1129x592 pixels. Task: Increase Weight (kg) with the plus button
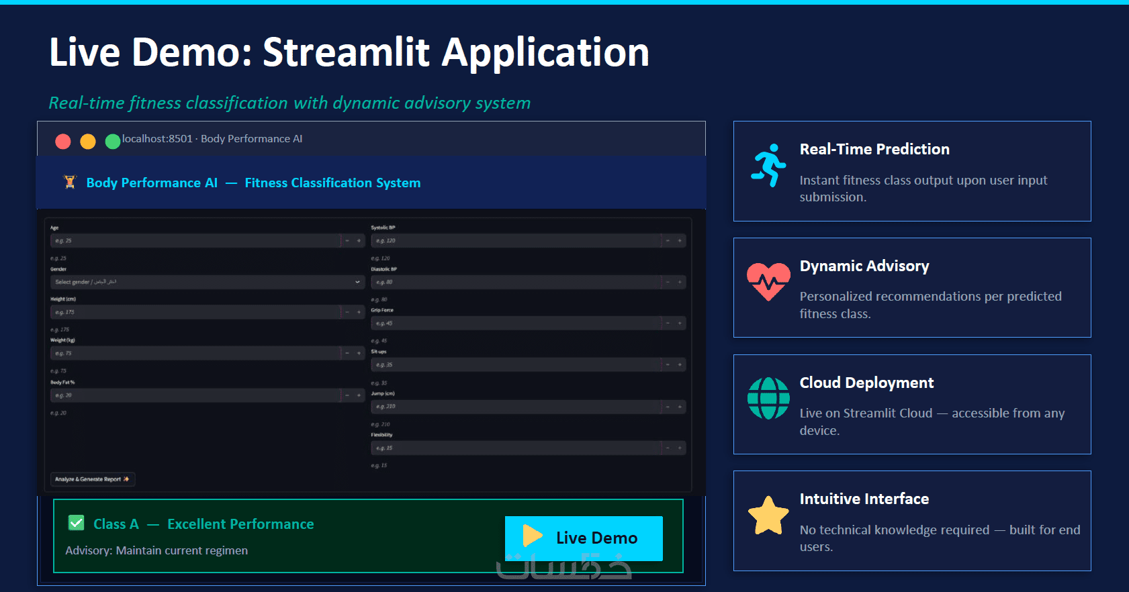pyautogui.click(x=359, y=353)
